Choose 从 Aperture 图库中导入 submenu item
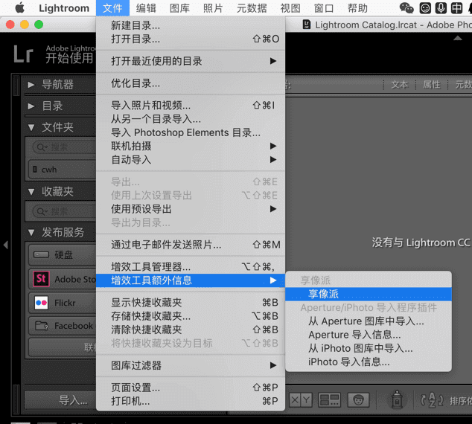The height and width of the screenshot is (424, 472). [369, 321]
